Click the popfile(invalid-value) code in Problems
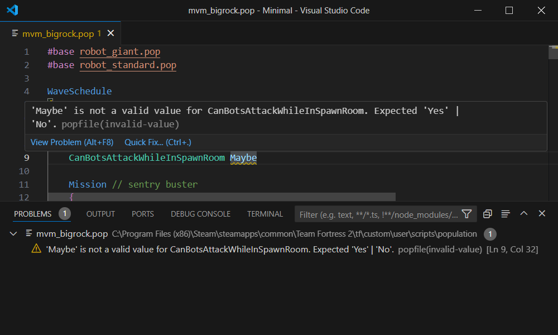This screenshot has width=558, height=335. 440,250
